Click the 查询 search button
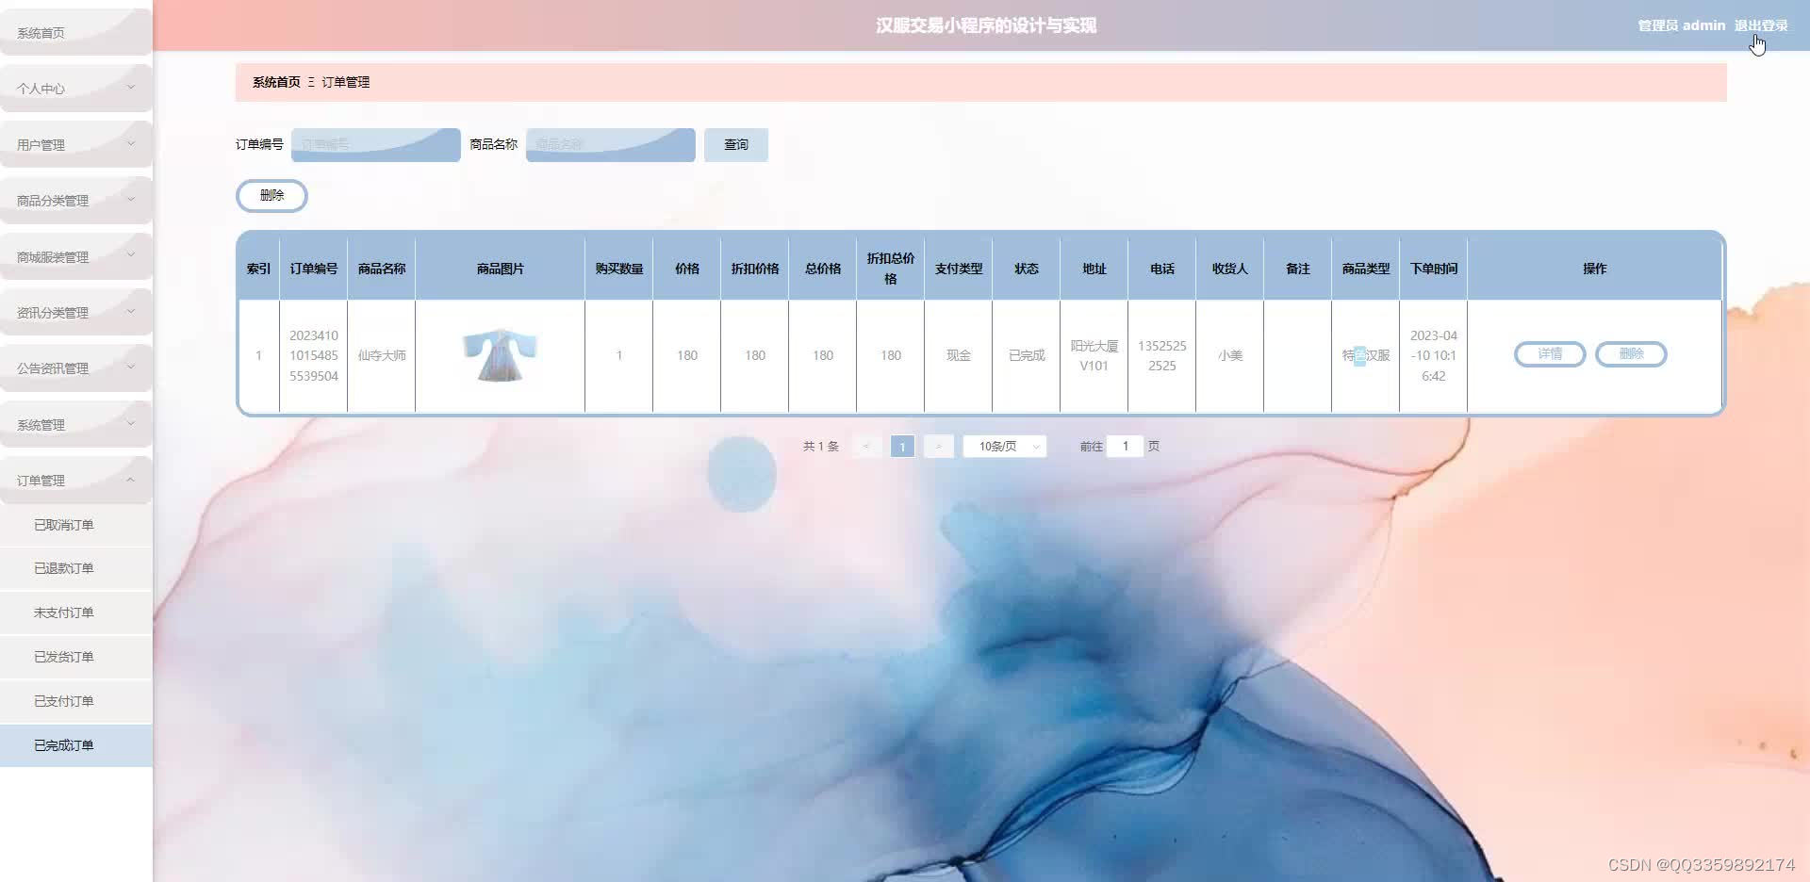 pyautogui.click(x=736, y=145)
